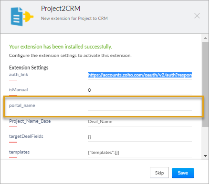Click the targetDealFields label
Image resolution: width=209 pixels, height=184 pixels.
pyautogui.click(x=26, y=136)
